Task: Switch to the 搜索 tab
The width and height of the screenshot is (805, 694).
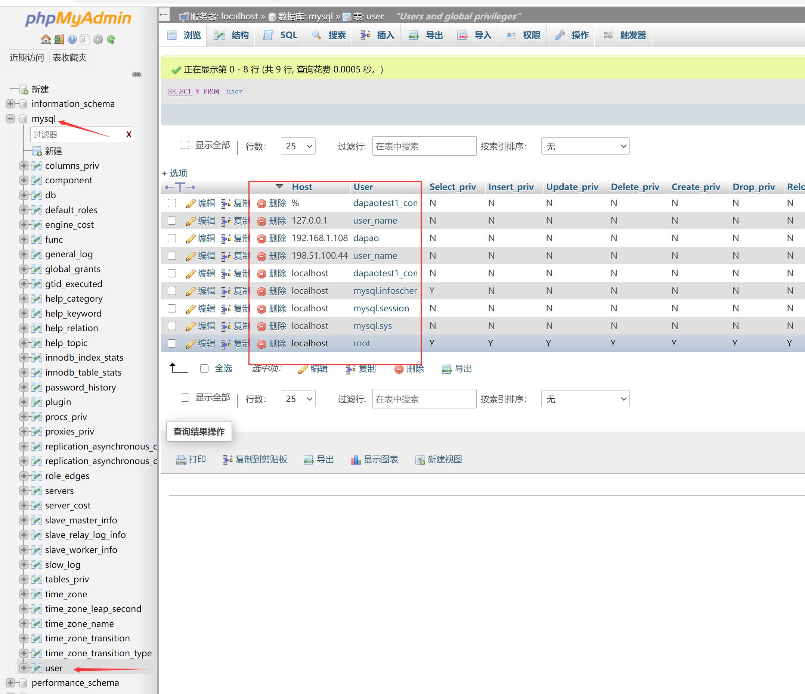Action: [x=328, y=35]
